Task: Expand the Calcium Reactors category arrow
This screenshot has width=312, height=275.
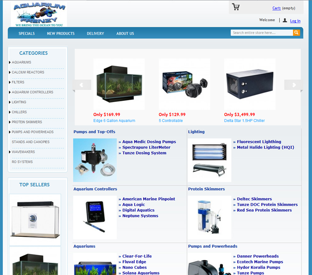Action: [10, 72]
